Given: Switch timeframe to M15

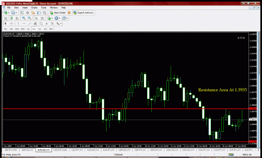Looking at the screenshot, I should point(17,29).
